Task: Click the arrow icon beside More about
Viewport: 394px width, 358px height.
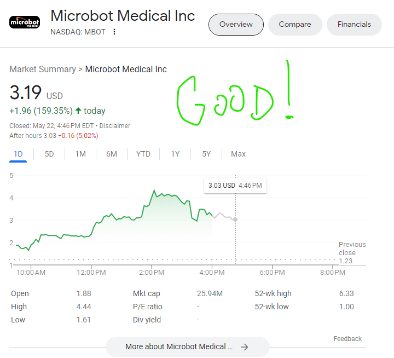Action: coord(245,347)
